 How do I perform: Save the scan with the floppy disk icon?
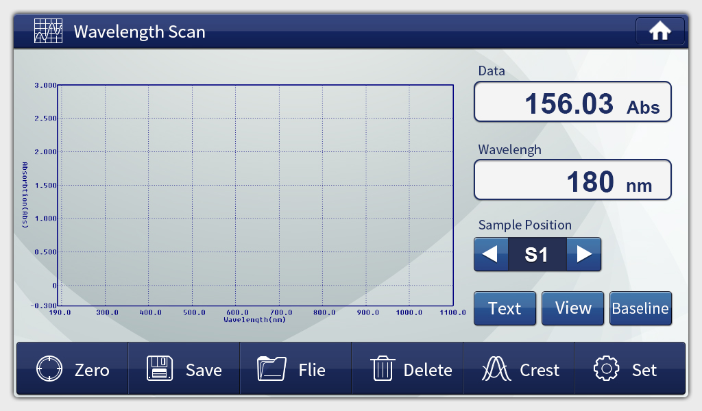click(184, 370)
